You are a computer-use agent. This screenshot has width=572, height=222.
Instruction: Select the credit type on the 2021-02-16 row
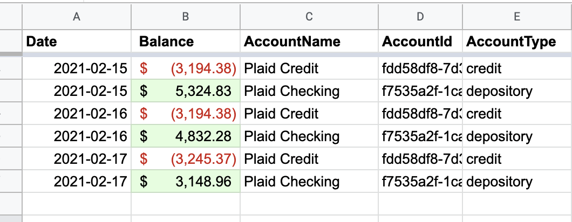(x=517, y=113)
